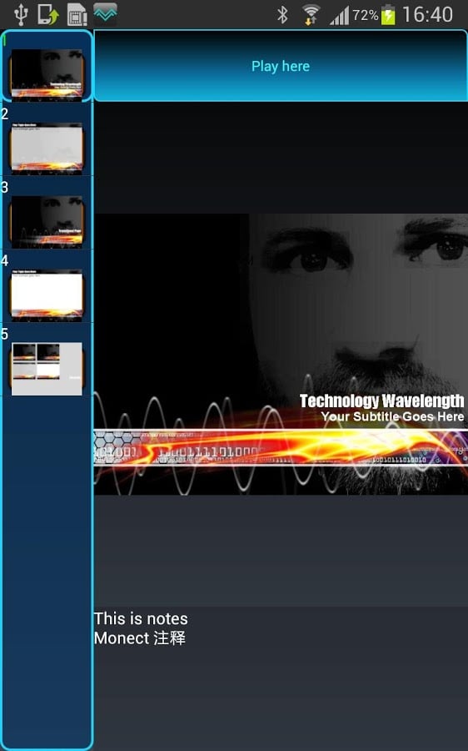Image resolution: width=468 pixels, height=751 pixels.
Task: Tap the 16:40 clock
Action: click(427, 14)
